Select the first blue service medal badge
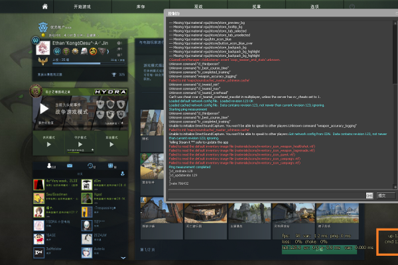 57,52
